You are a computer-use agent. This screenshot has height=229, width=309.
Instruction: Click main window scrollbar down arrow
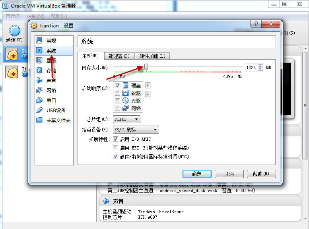click(x=305, y=218)
